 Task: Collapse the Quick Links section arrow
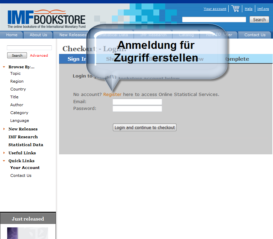pos(4,161)
